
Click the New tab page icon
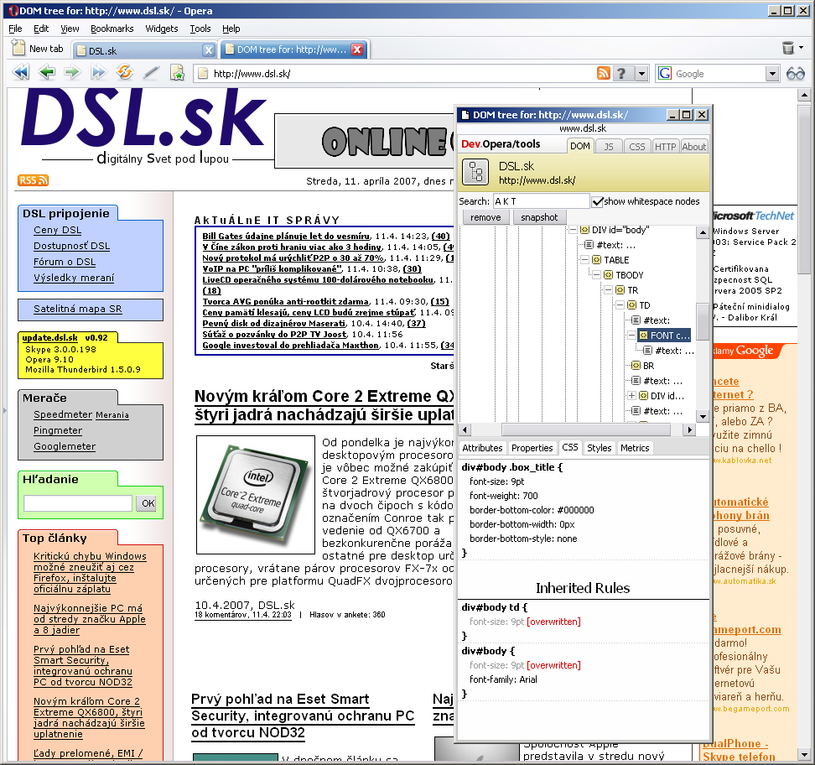pyautogui.click(x=18, y=48)
